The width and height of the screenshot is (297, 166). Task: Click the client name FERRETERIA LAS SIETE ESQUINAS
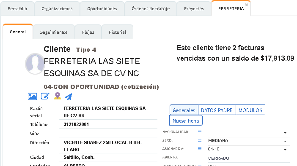(x=92, y=67)
